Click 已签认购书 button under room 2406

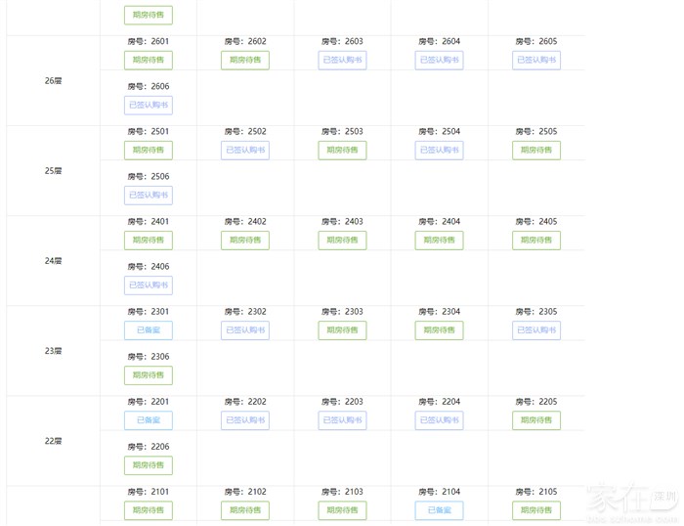149,285
